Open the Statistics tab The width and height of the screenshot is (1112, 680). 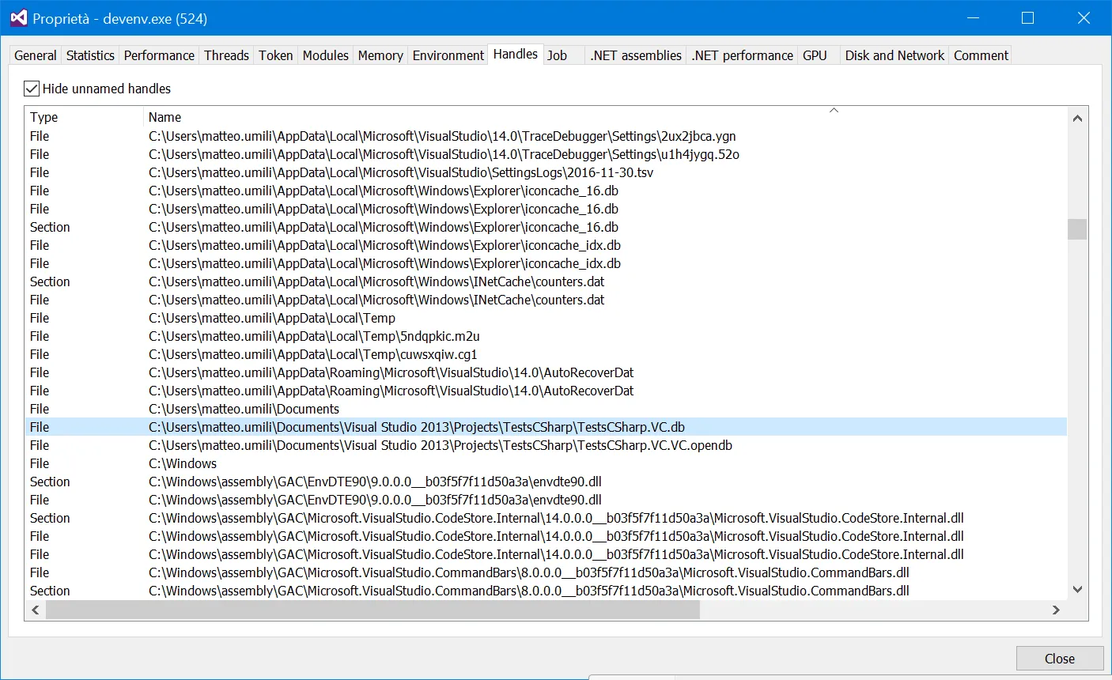(90, 55)
